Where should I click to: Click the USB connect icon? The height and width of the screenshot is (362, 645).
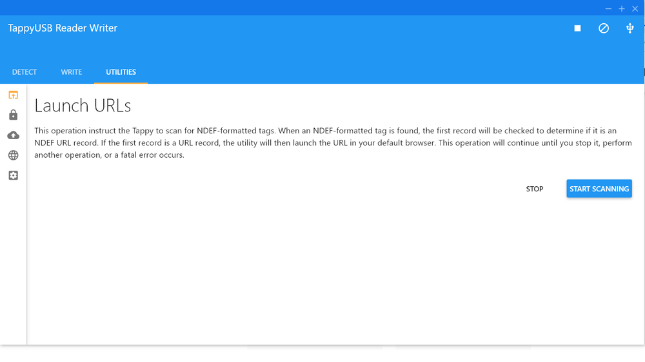(630, 28)
